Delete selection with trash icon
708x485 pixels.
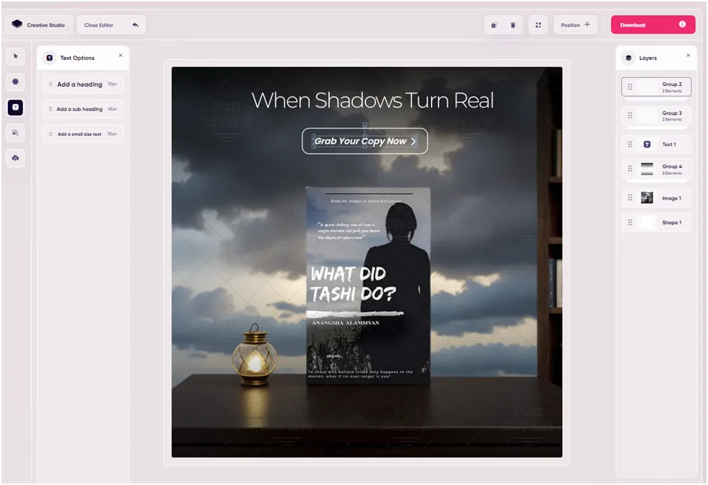pyautogui.click(x=513, y=25)
